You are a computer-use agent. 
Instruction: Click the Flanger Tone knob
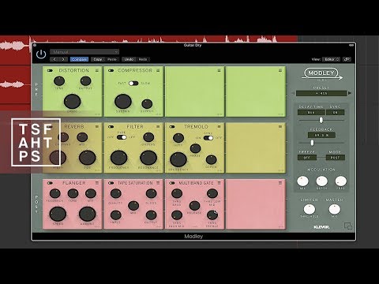73,193
